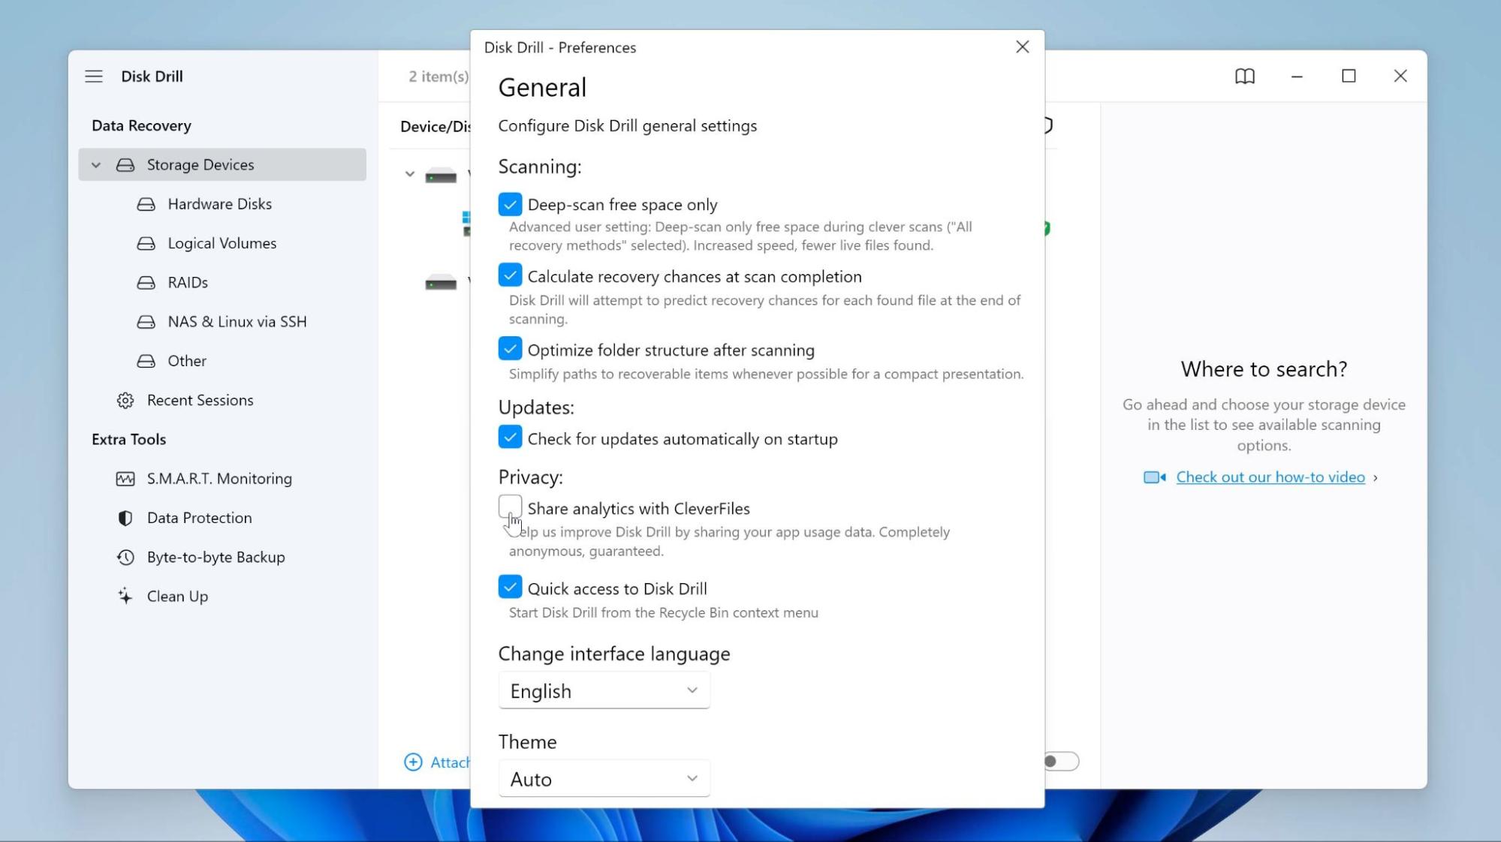Go to RAIDs in sidebar
Image resolution: width=1501 pixels, height=842 pixels.
(188, 283)
